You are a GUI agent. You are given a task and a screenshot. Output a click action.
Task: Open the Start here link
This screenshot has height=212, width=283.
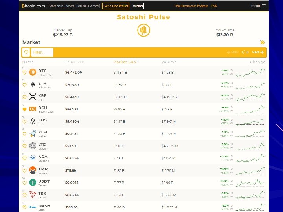click(x=56, y=6)
